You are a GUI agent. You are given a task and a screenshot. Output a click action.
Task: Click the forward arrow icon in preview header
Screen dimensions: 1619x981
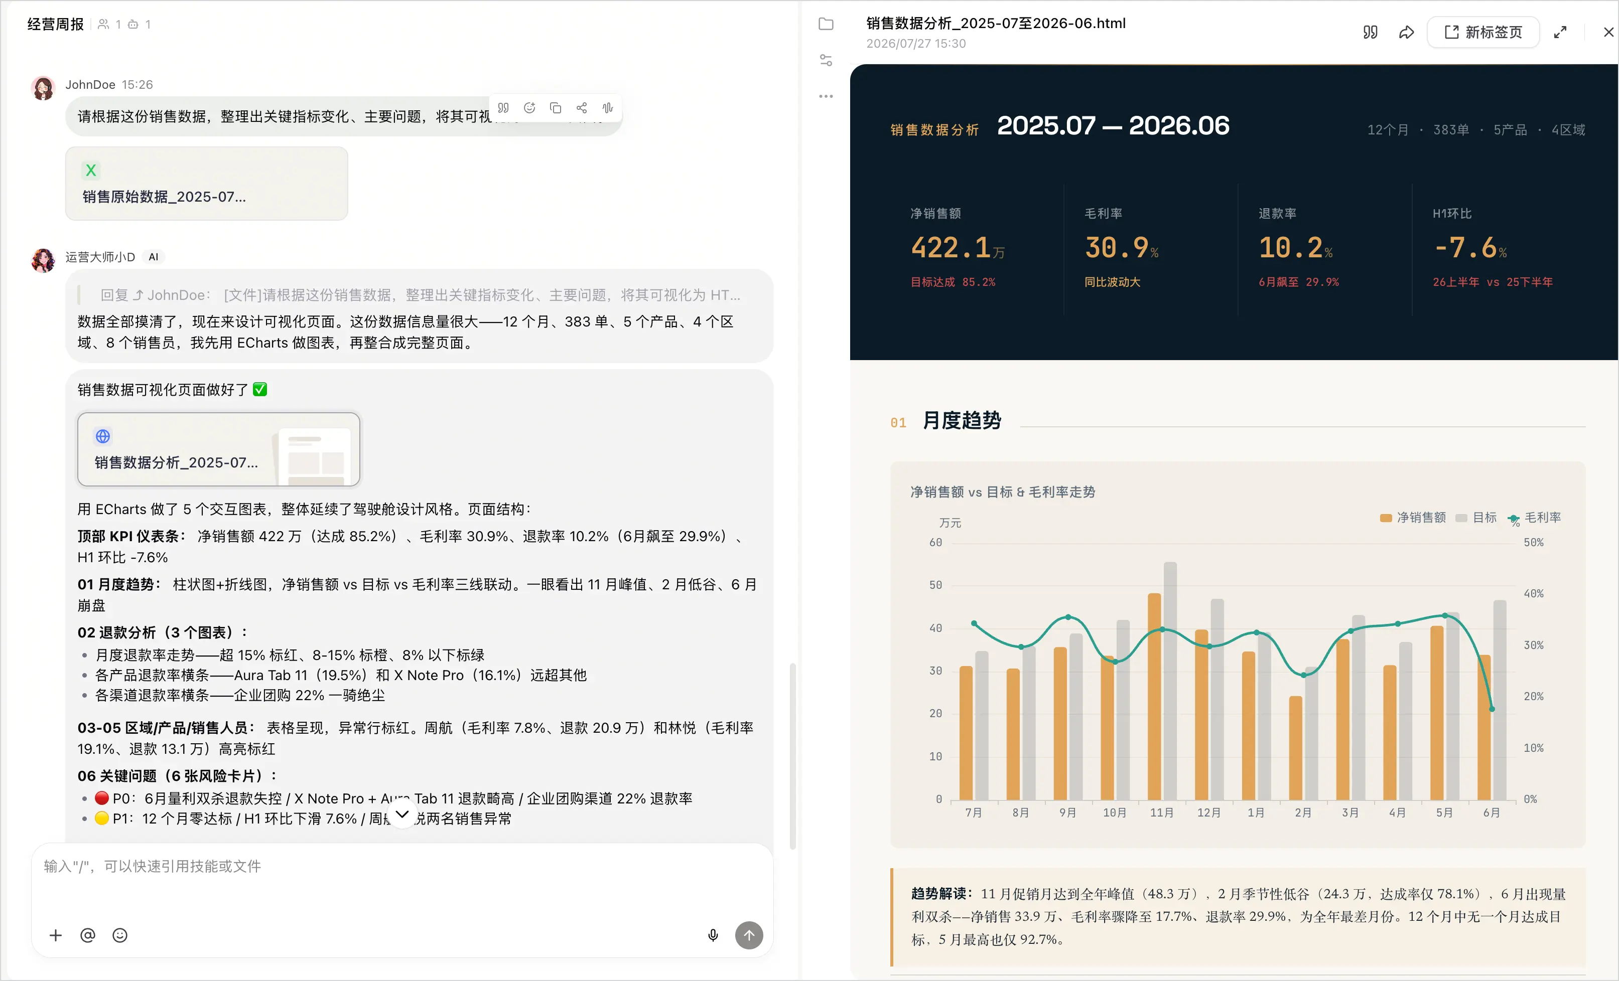pos(1406,32)
